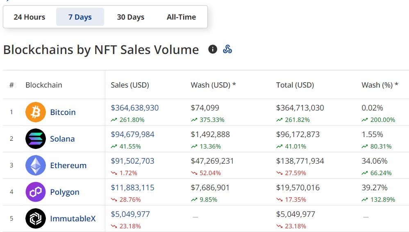
Task: Click the Blockchain column header
Action: click(x=44, y=85)
